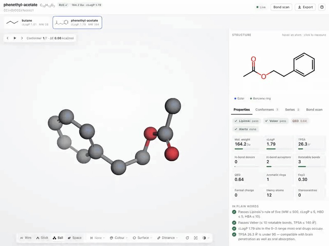This screenshot has width=329, height=246.
Task: Open the Properties tab
Action: [241, 109]
